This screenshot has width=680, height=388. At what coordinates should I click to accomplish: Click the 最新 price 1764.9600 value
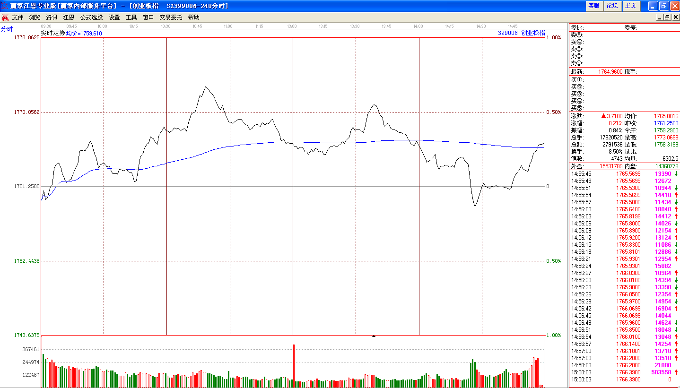pyautogui.click(x=610, y=72)
